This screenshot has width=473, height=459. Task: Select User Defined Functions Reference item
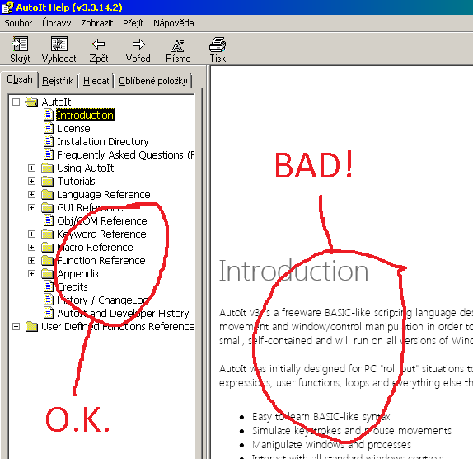118,327
